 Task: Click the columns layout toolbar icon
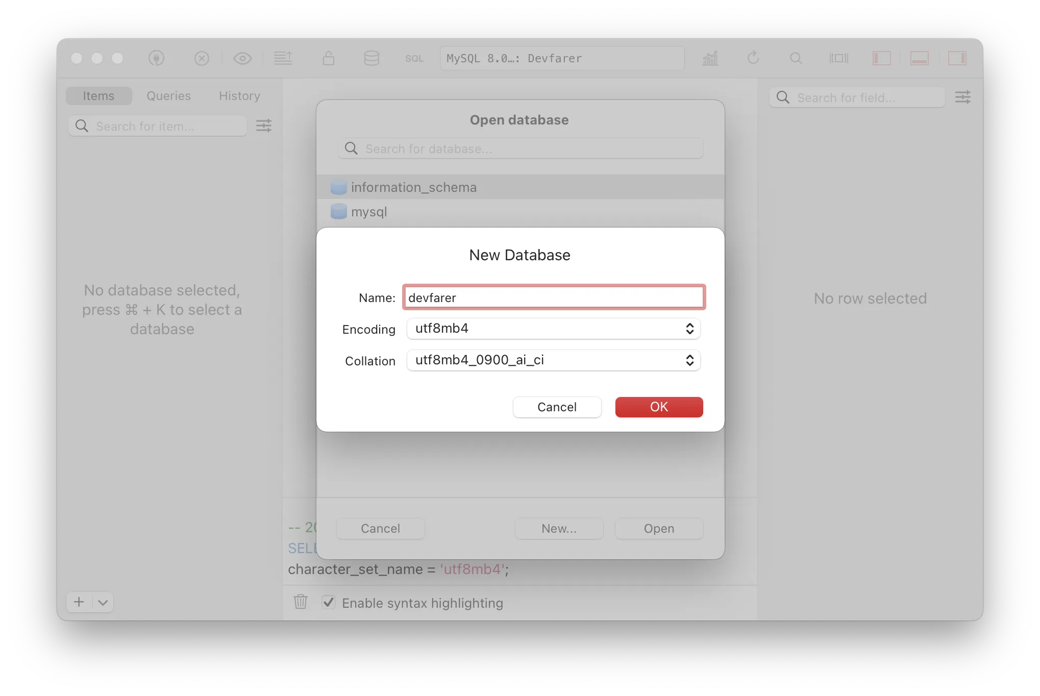click(839, 58)
